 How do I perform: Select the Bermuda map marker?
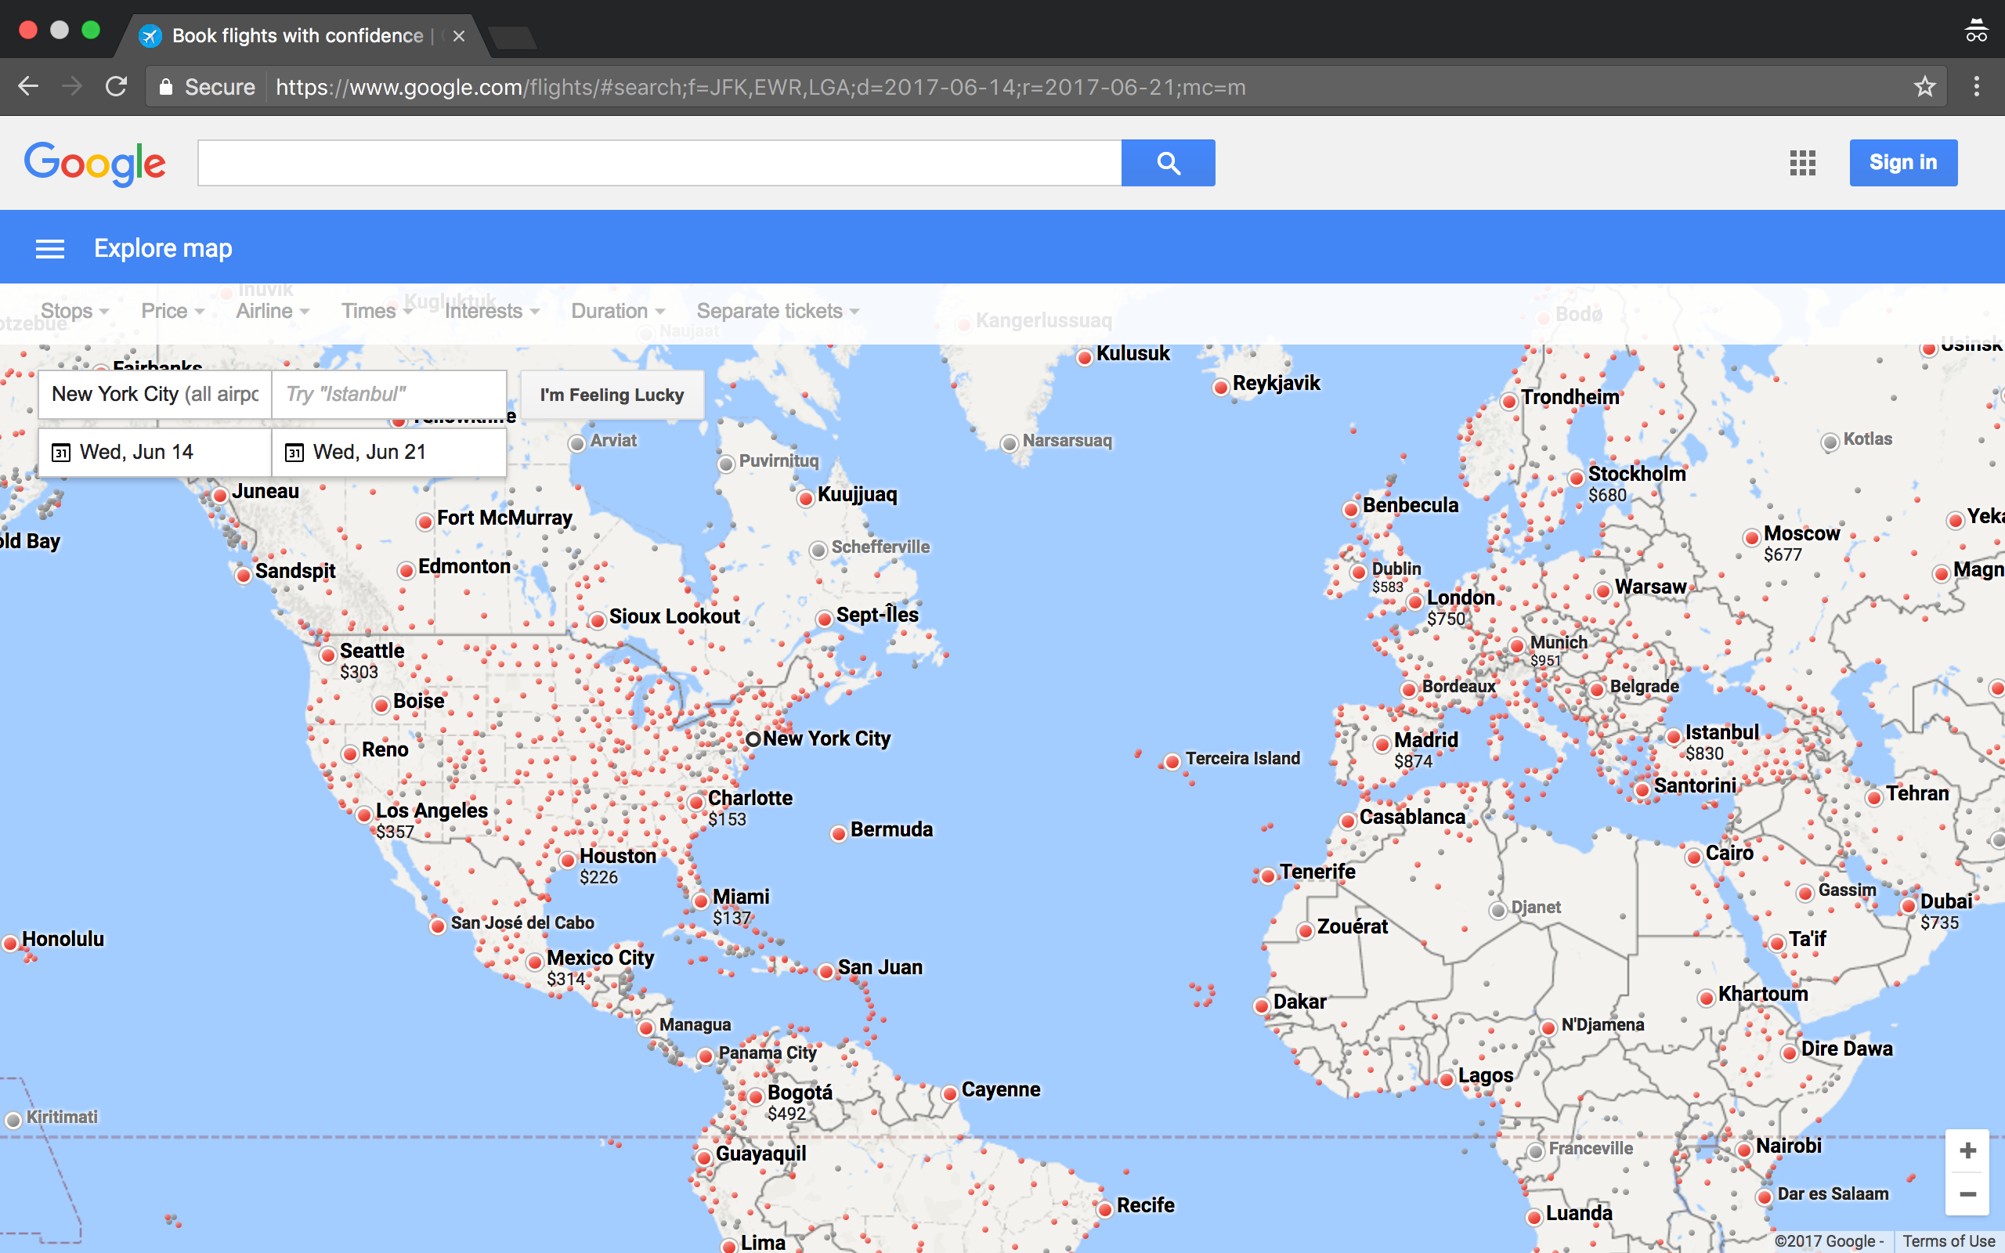839,834
